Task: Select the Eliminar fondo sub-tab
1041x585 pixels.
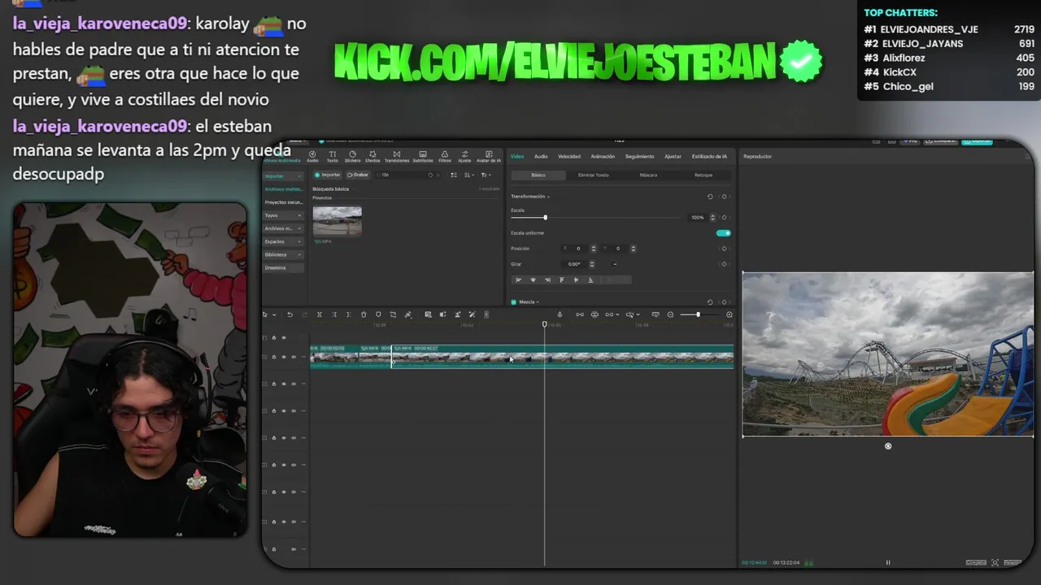Action: tap(593, 175)
